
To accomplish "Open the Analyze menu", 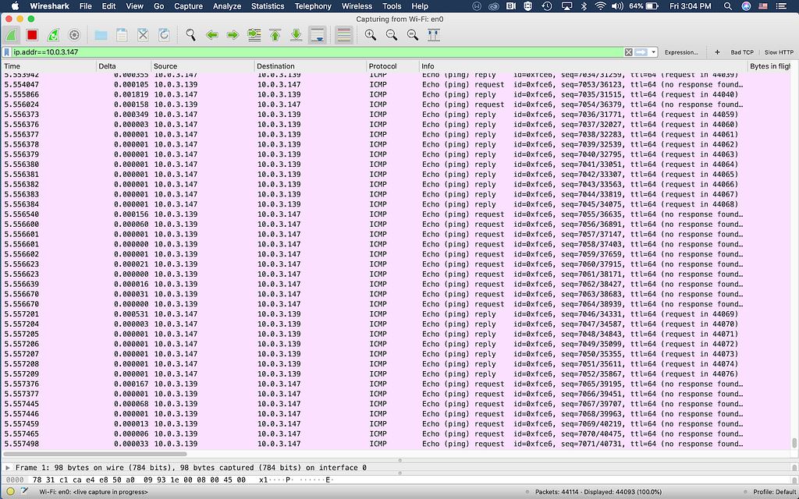I will tap(227, 6).
